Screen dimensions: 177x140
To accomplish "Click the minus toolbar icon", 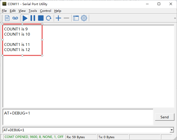I will point(66,18).
